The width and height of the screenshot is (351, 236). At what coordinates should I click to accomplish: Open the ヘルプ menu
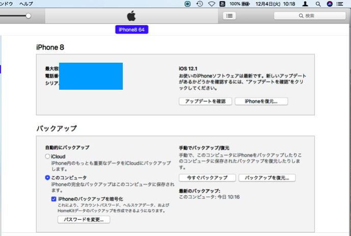26,4
